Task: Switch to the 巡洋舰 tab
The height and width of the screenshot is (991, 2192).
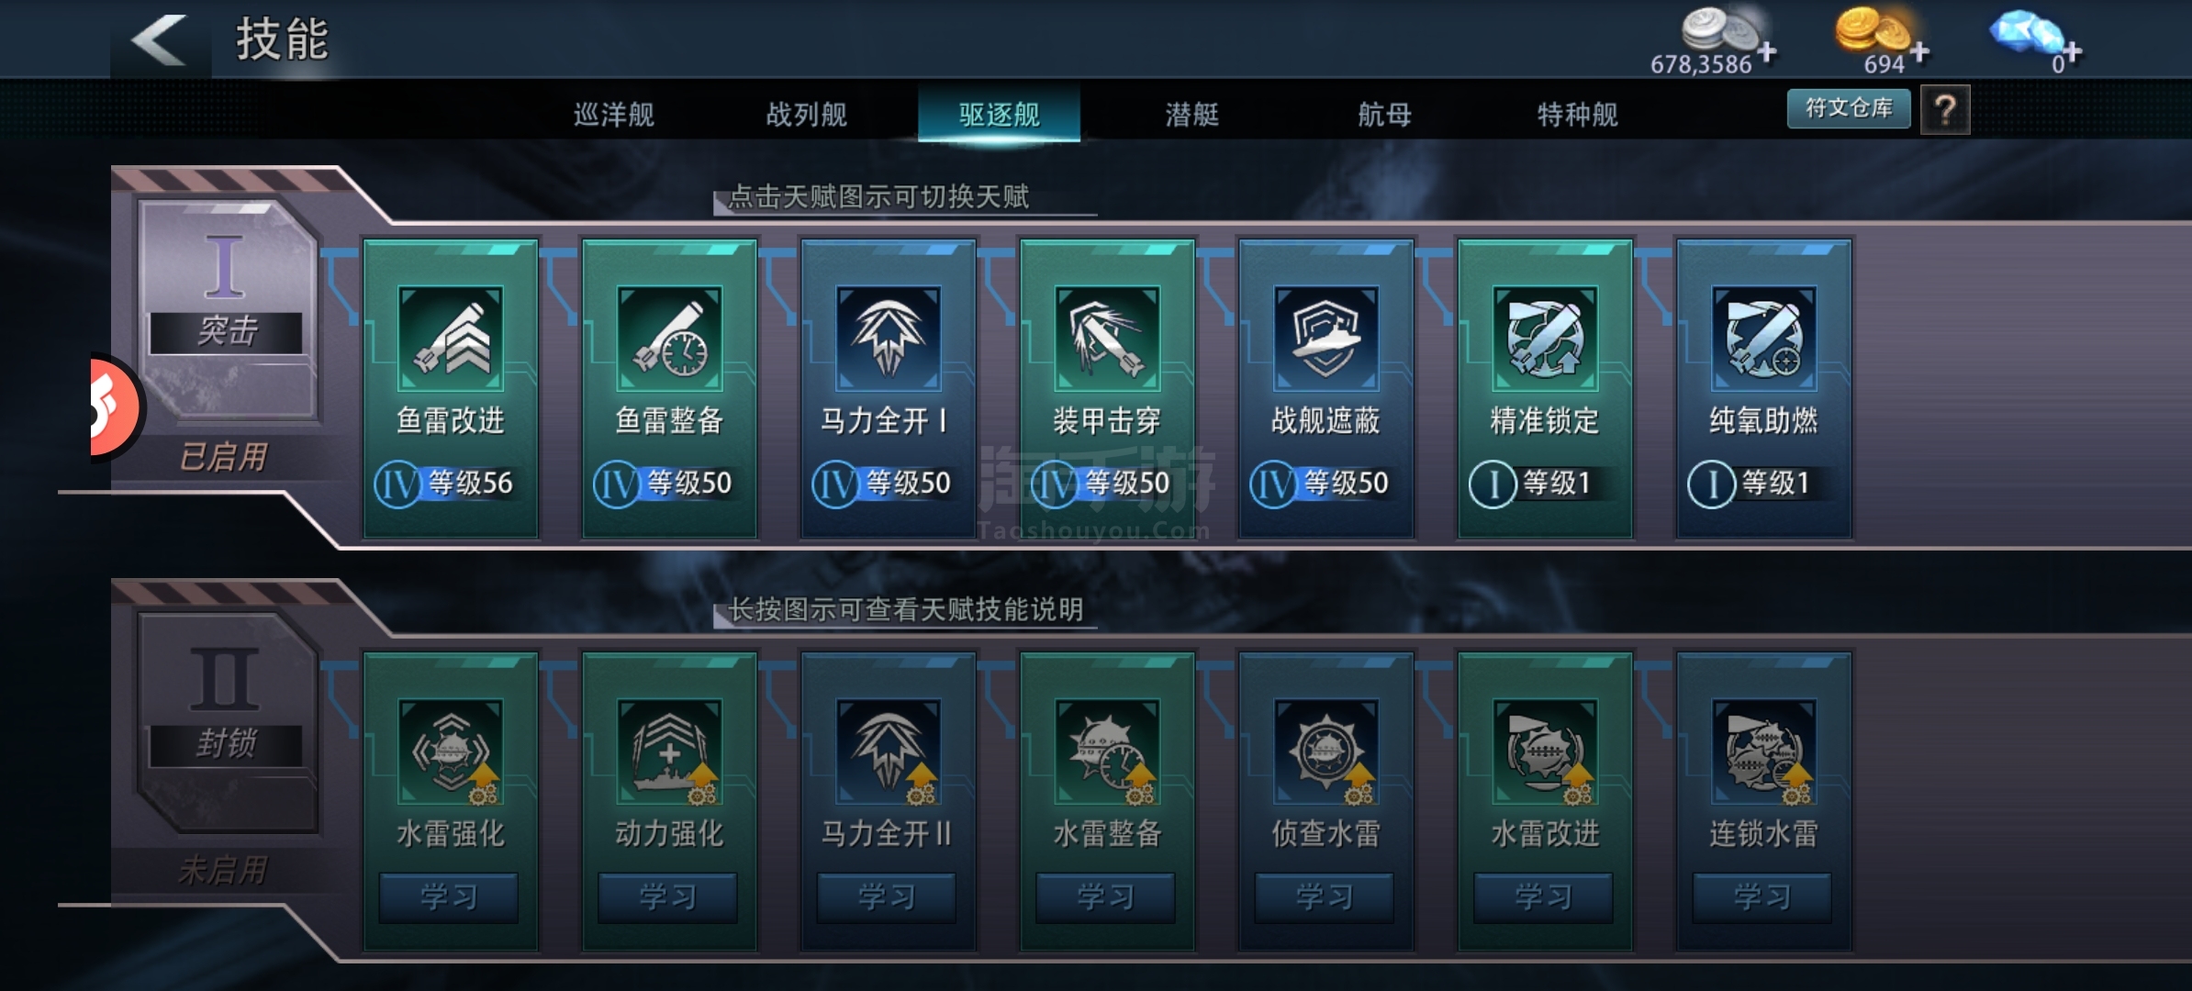Action: [613, 115]
